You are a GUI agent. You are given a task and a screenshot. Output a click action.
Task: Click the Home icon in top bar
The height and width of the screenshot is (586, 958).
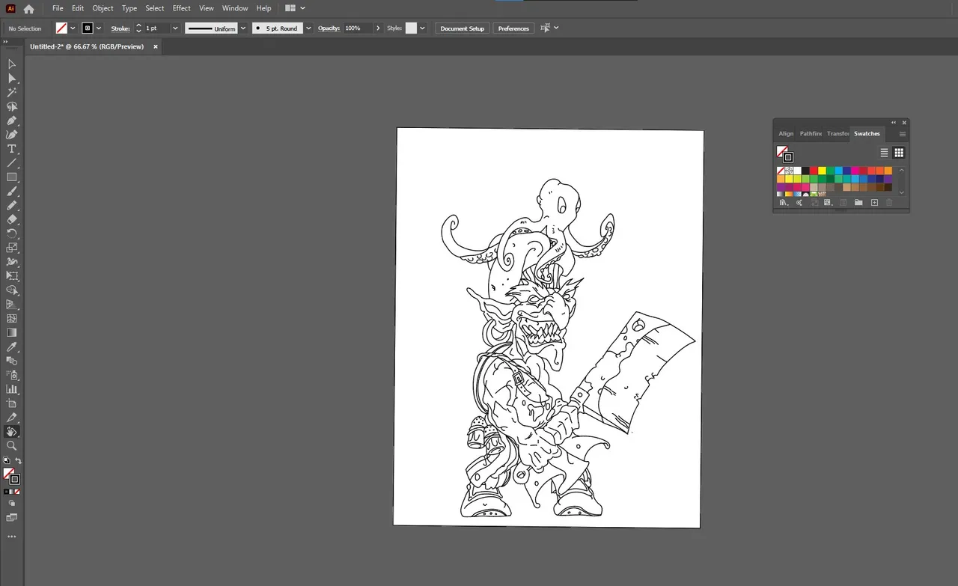point(28,9)
